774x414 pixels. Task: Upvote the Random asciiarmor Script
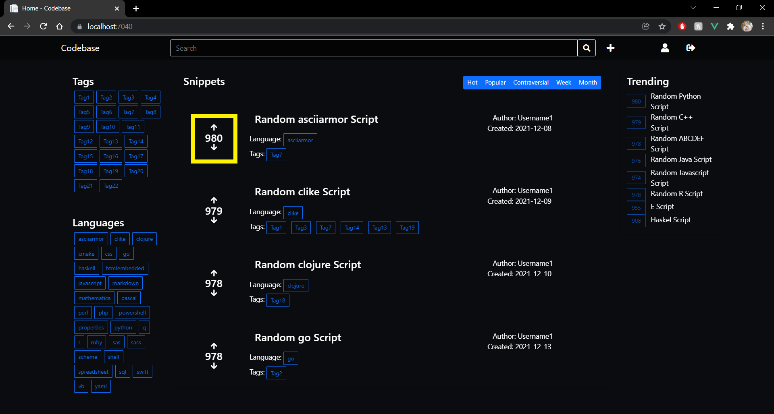[x=214, y=128]
